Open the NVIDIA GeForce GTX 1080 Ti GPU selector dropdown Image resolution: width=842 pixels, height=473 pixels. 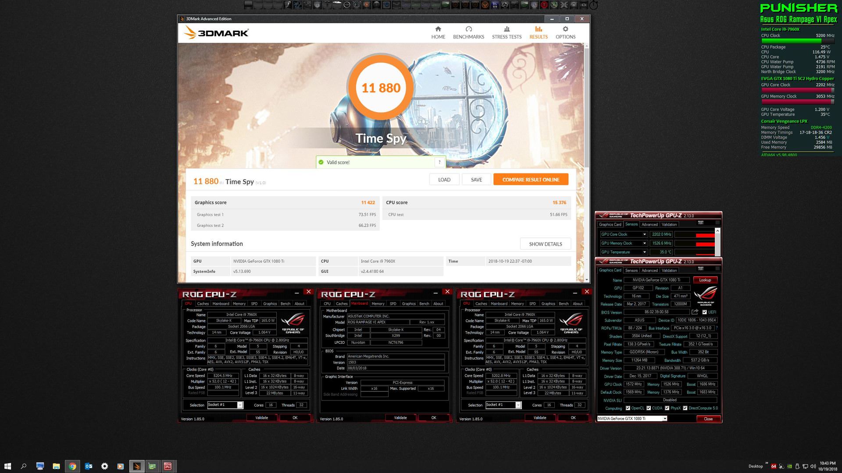click(x=665, y=419)
